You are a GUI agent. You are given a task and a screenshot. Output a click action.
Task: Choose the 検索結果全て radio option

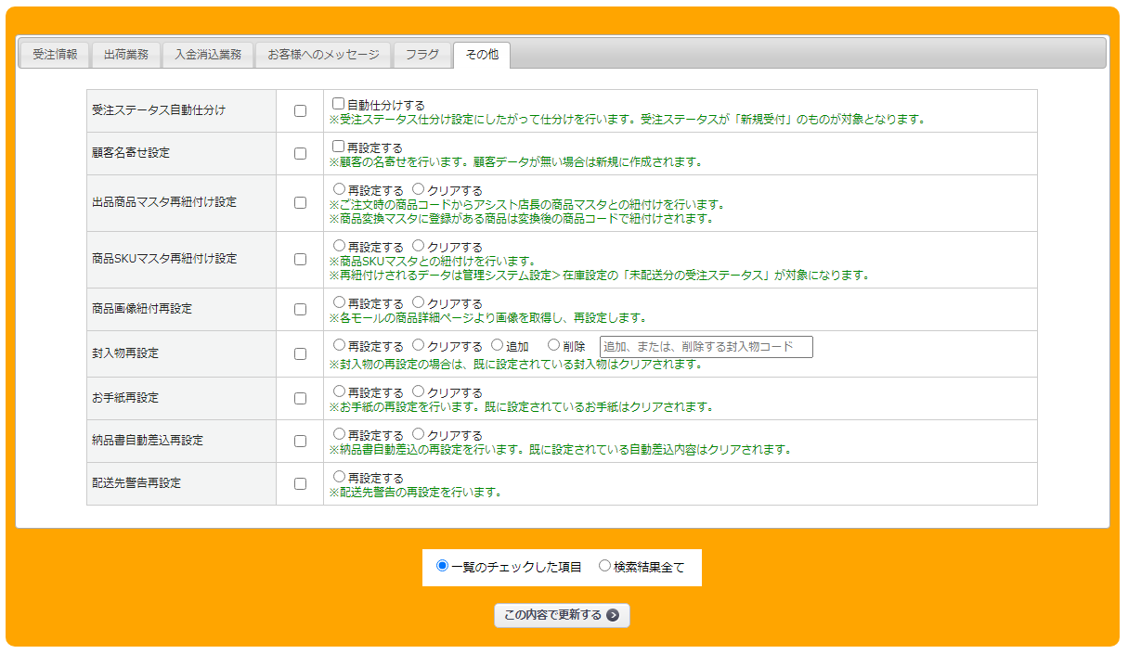604,566
